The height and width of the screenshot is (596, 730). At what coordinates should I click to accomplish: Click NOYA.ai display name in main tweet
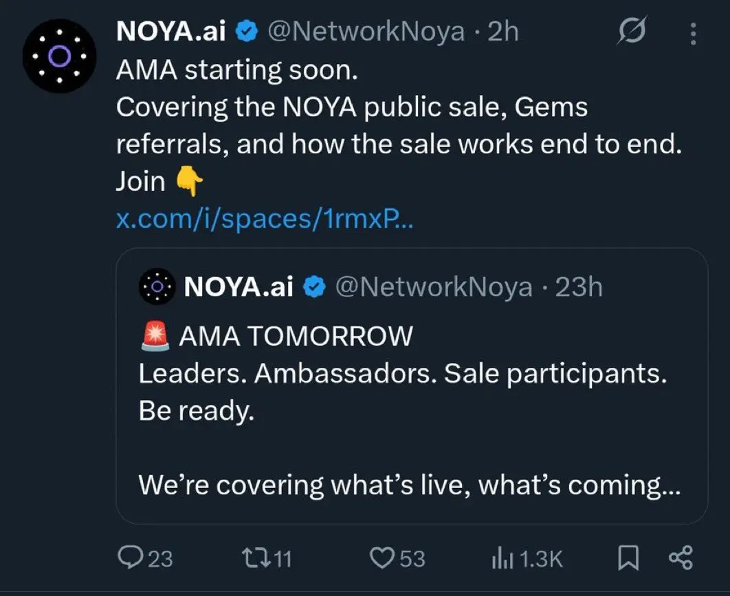point(171,32)
